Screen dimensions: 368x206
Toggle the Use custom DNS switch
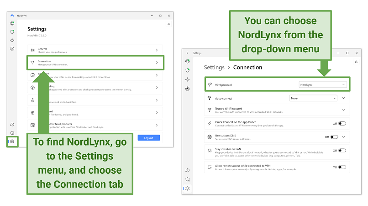coord(334,137)
